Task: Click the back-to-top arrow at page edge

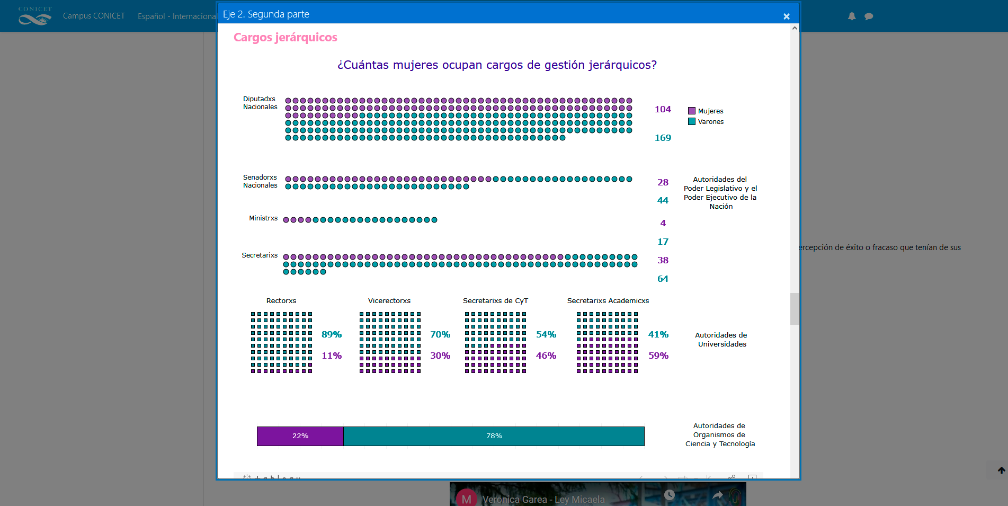Action: pyautogui.click(x=1001, y=470)
